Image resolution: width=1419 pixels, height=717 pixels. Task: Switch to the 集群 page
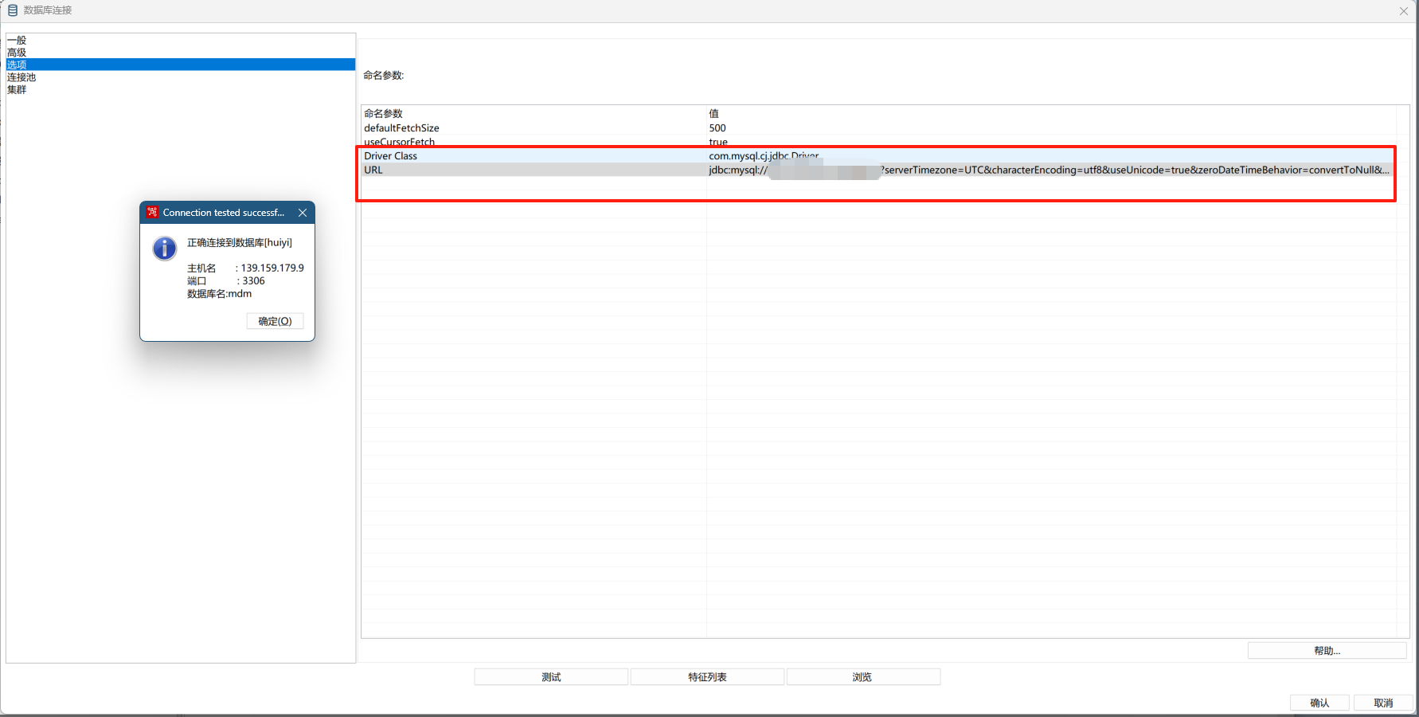tap(16, 89)
